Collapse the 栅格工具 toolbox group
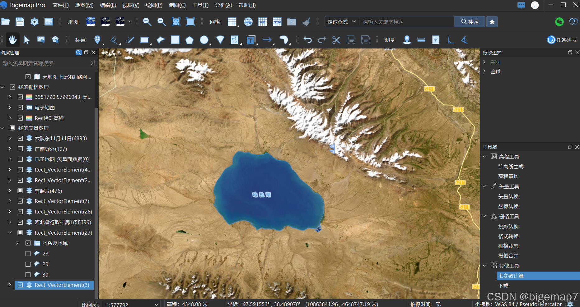 484,216
